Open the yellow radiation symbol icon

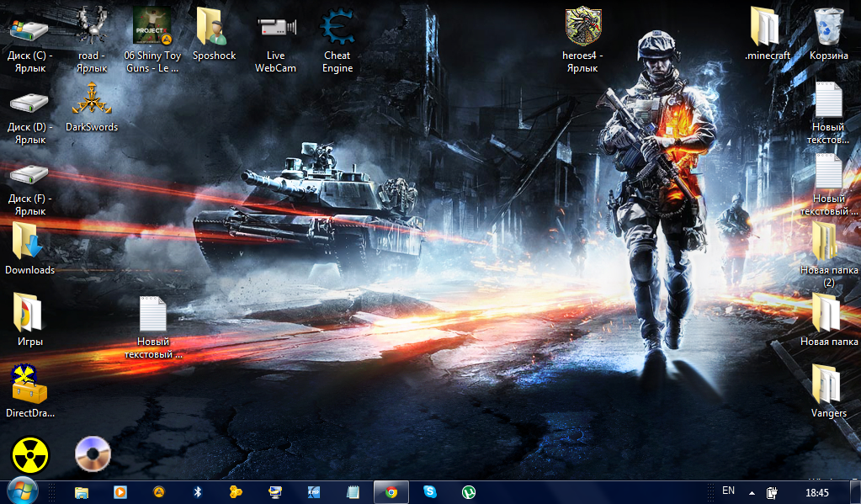[x=30, y=455]
